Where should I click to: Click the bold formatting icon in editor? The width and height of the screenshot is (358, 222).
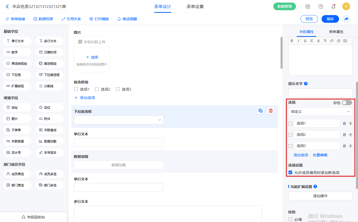[292, 41]
